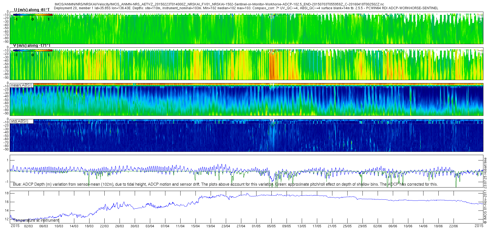
Task: Click the '18' temperature axis tick
Action: point(7,193)
